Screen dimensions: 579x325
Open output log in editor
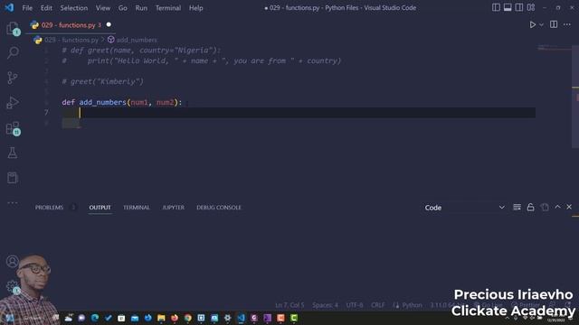(545, 208)
